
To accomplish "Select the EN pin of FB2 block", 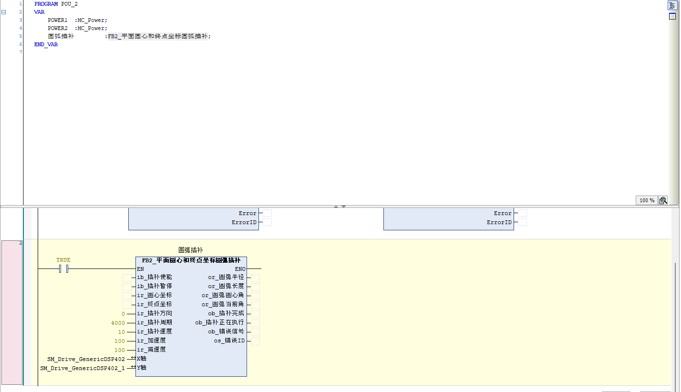I will pos(141,269).
